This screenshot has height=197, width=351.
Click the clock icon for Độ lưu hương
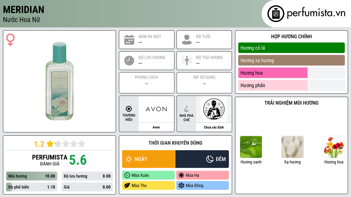[129, 61]
